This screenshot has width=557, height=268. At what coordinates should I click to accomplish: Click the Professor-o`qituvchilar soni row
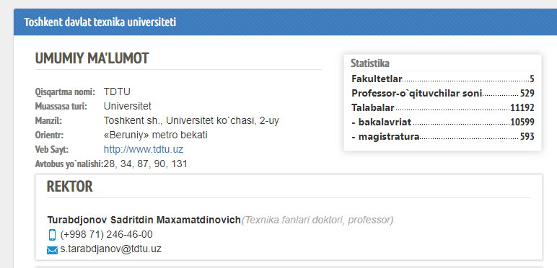[x=442, y=93]
